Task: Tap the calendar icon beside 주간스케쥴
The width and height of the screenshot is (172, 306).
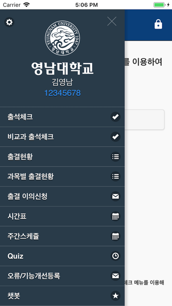Action: (x=115, y=236)
